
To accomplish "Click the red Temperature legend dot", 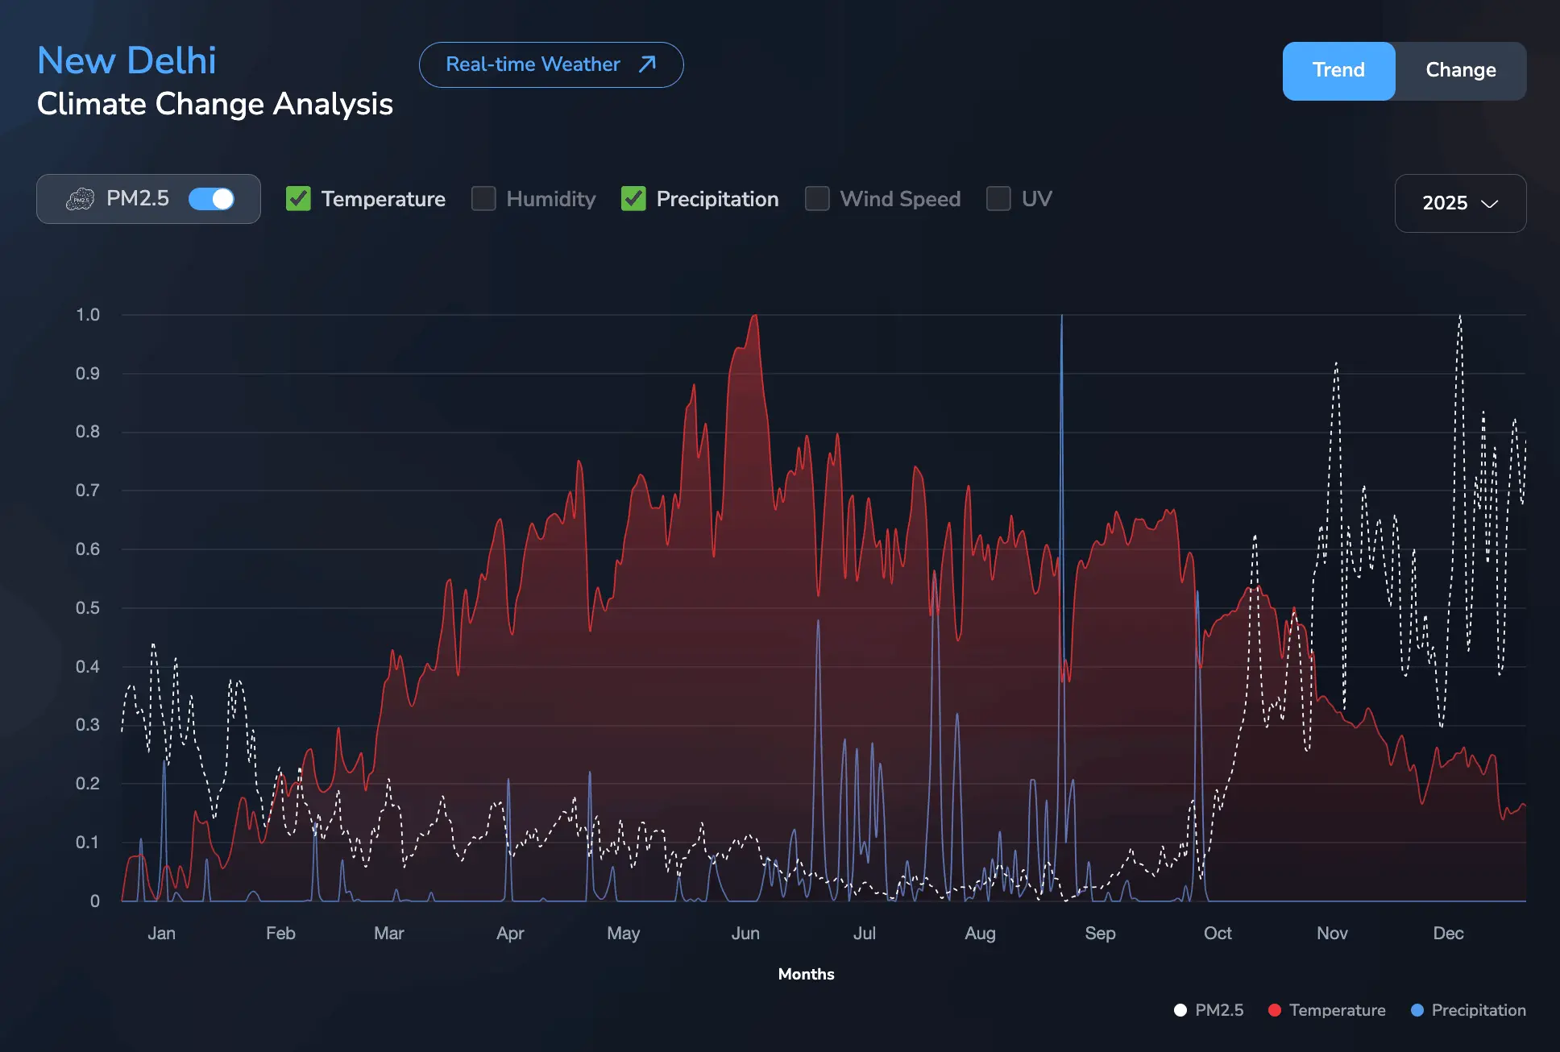I will [x=1275, y=1010].
